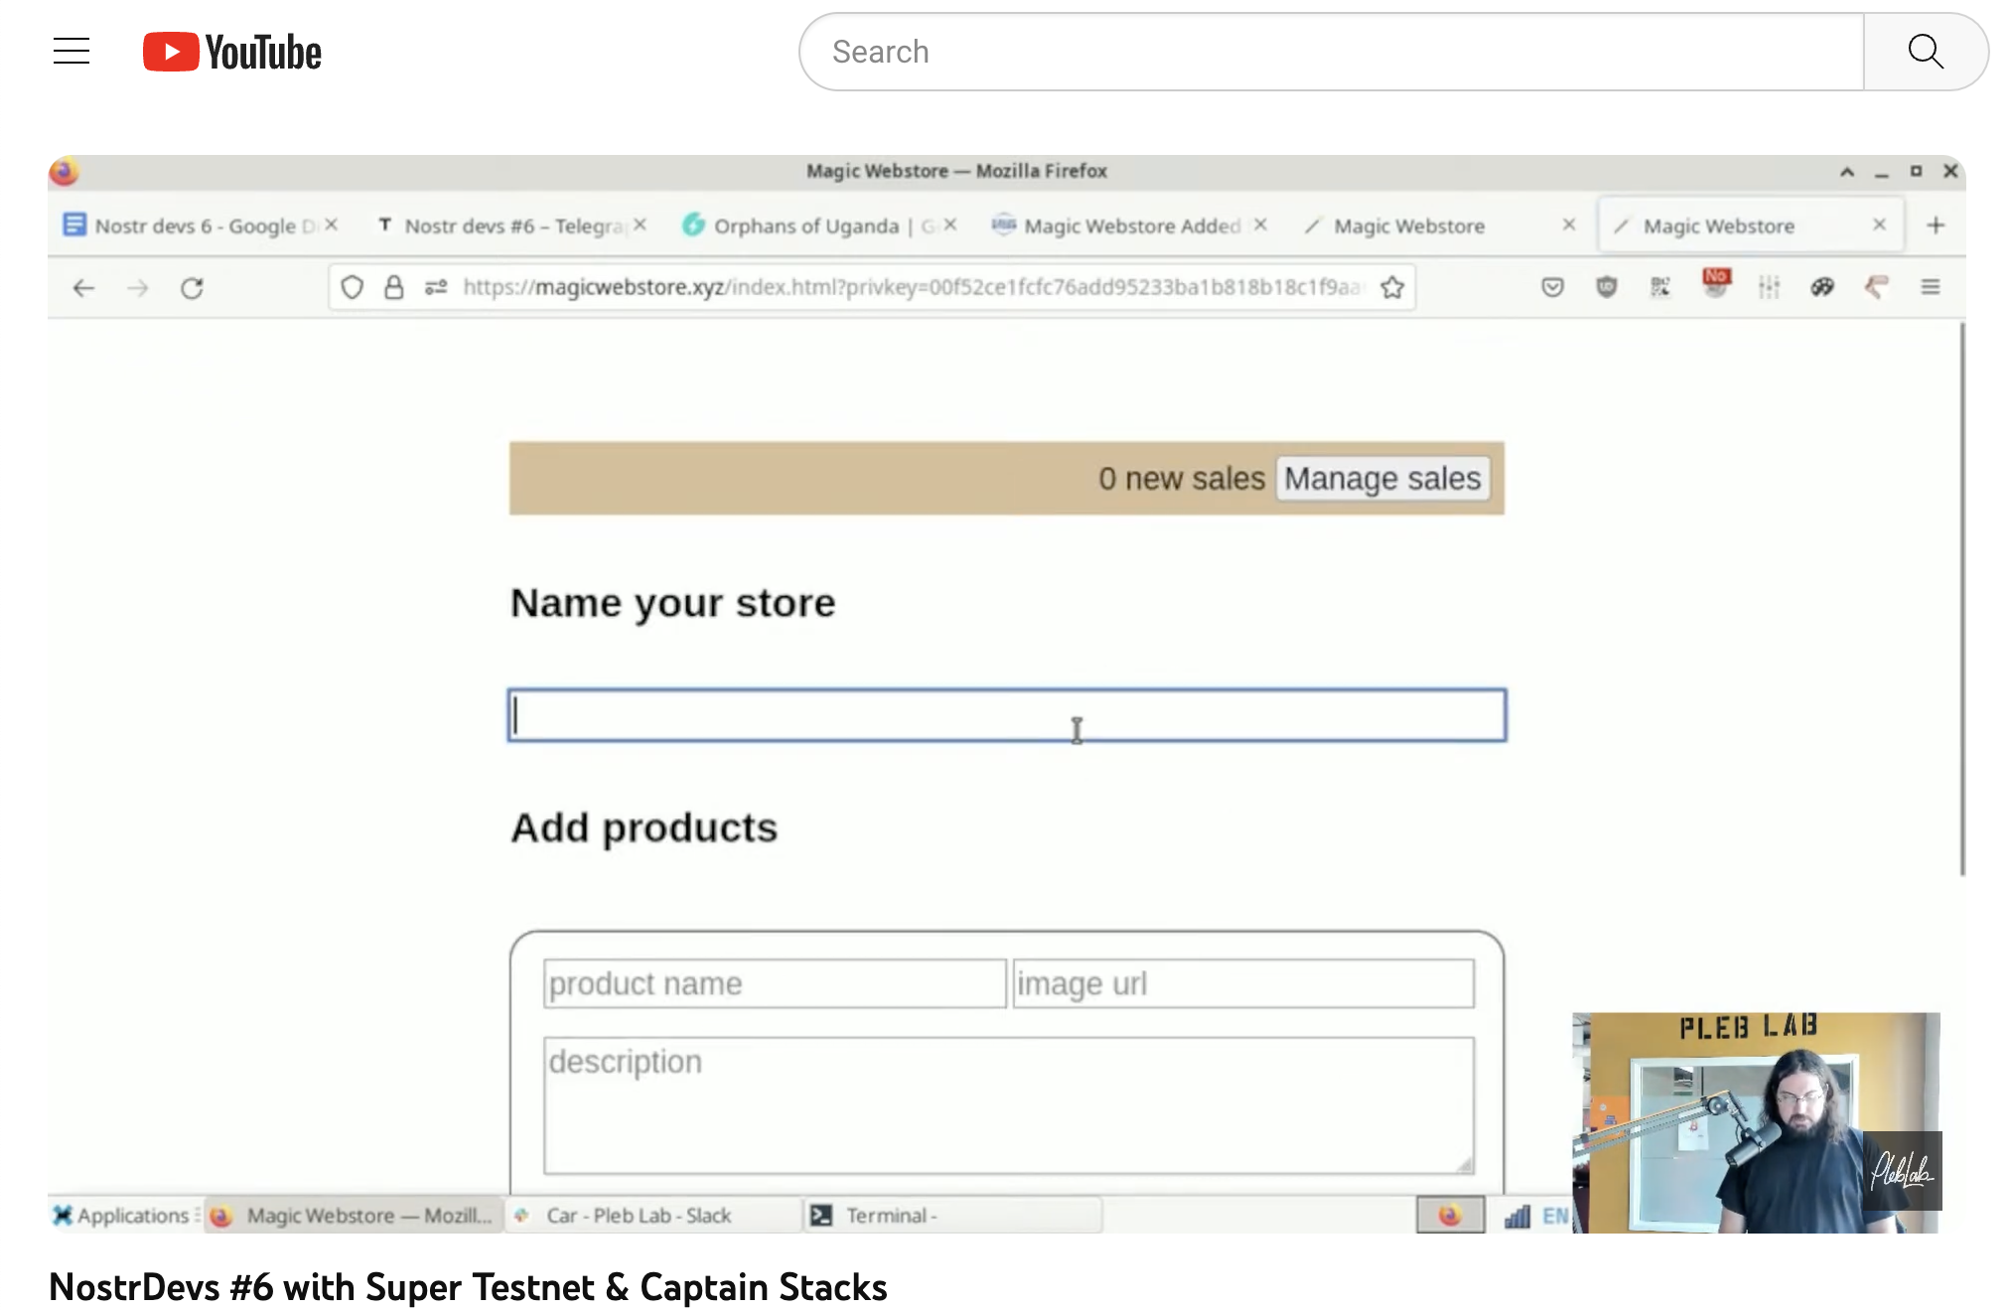The width and height of the screenshot is (2010, 1311).
Task: Bookmark page with the star icon
Action: pyautogui.click(x=1392, y=288)
